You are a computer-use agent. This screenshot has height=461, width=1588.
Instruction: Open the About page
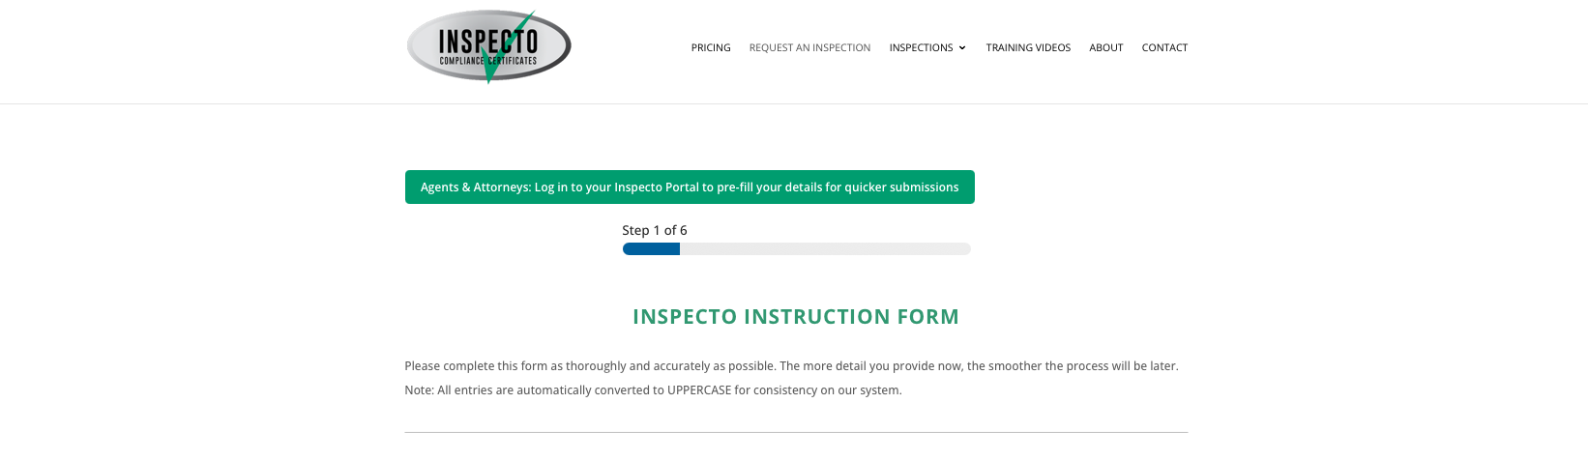pyautogui.click(x=1105, y=47)
